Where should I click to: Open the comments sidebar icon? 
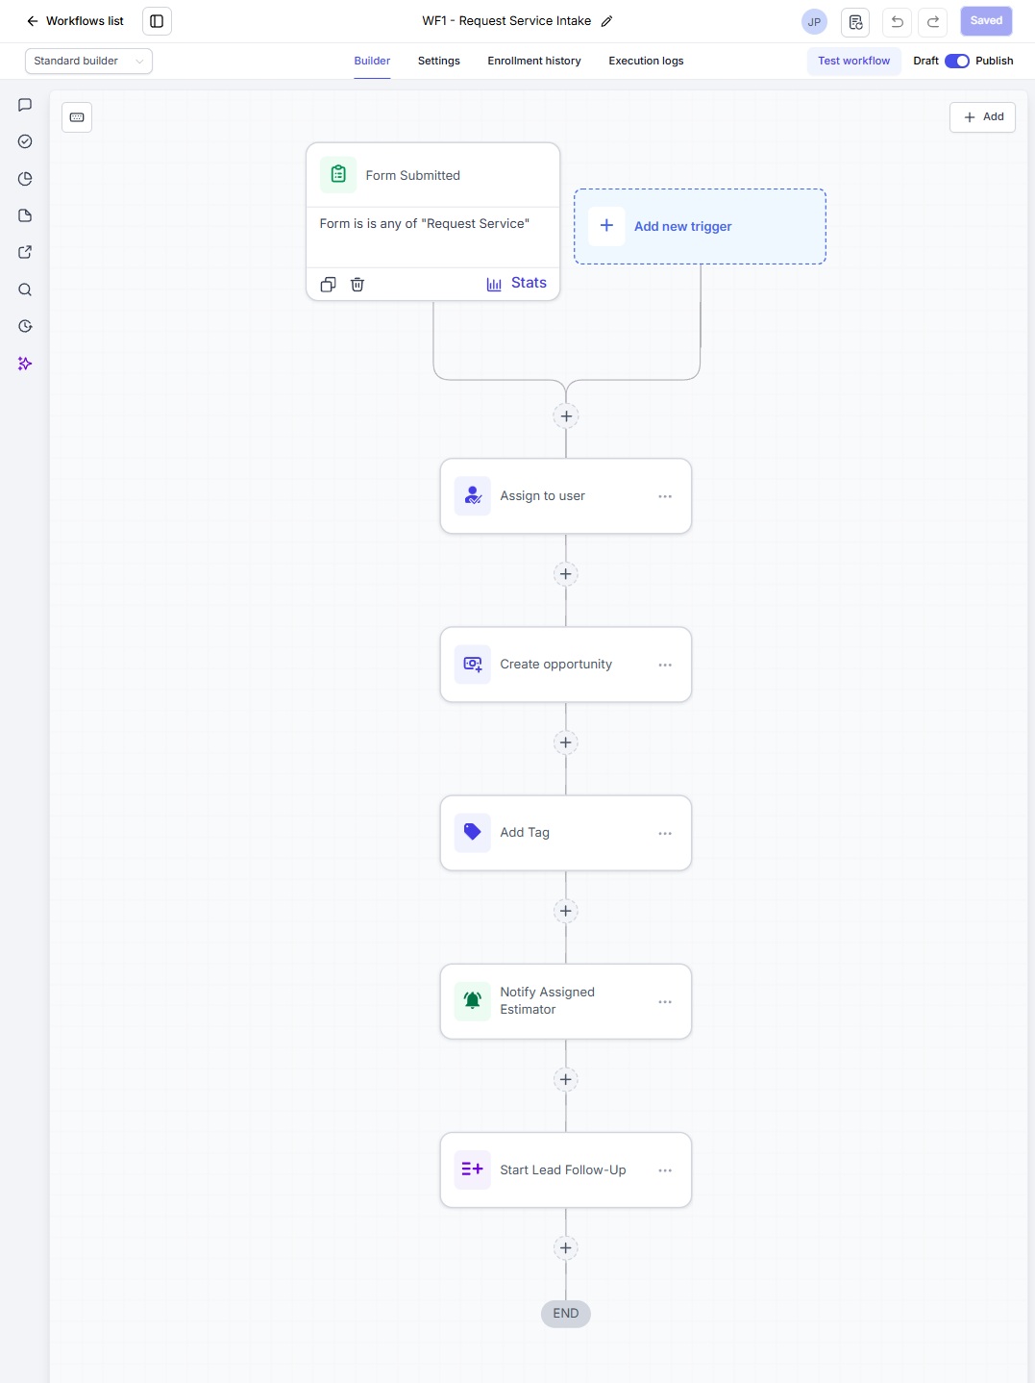coord(25,105)
